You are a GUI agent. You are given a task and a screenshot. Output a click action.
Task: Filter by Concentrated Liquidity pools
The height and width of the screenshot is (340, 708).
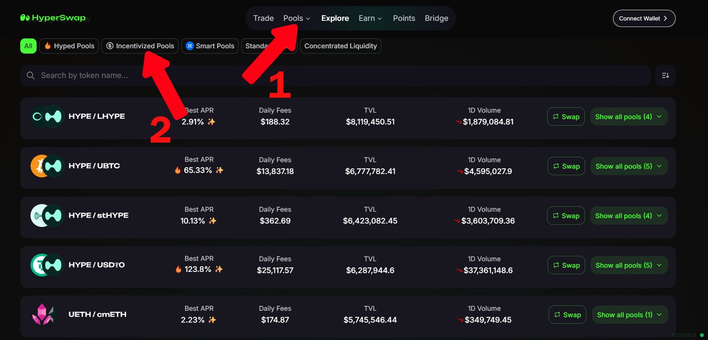[340, 46]
